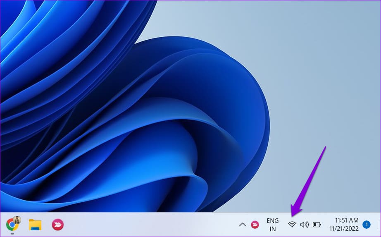Click the battery status icon
This screenshot has height=237, width=381.
[317, 224]
